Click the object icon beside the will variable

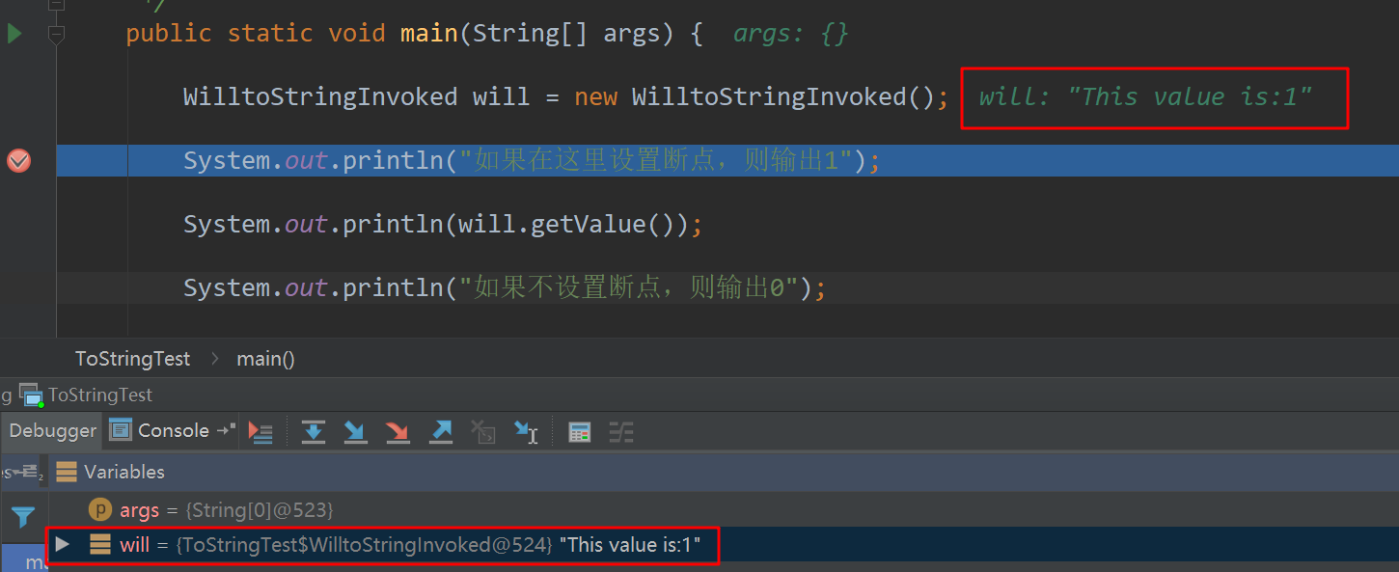(x=100, y=544)
